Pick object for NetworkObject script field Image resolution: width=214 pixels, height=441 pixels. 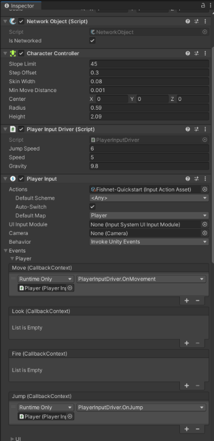pos(205,32)
